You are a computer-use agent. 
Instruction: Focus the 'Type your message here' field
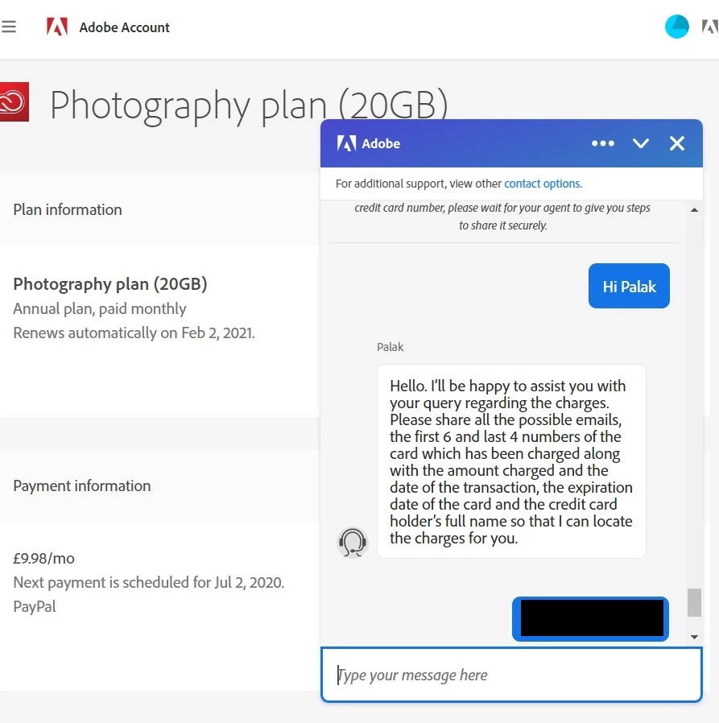[511, 675]
